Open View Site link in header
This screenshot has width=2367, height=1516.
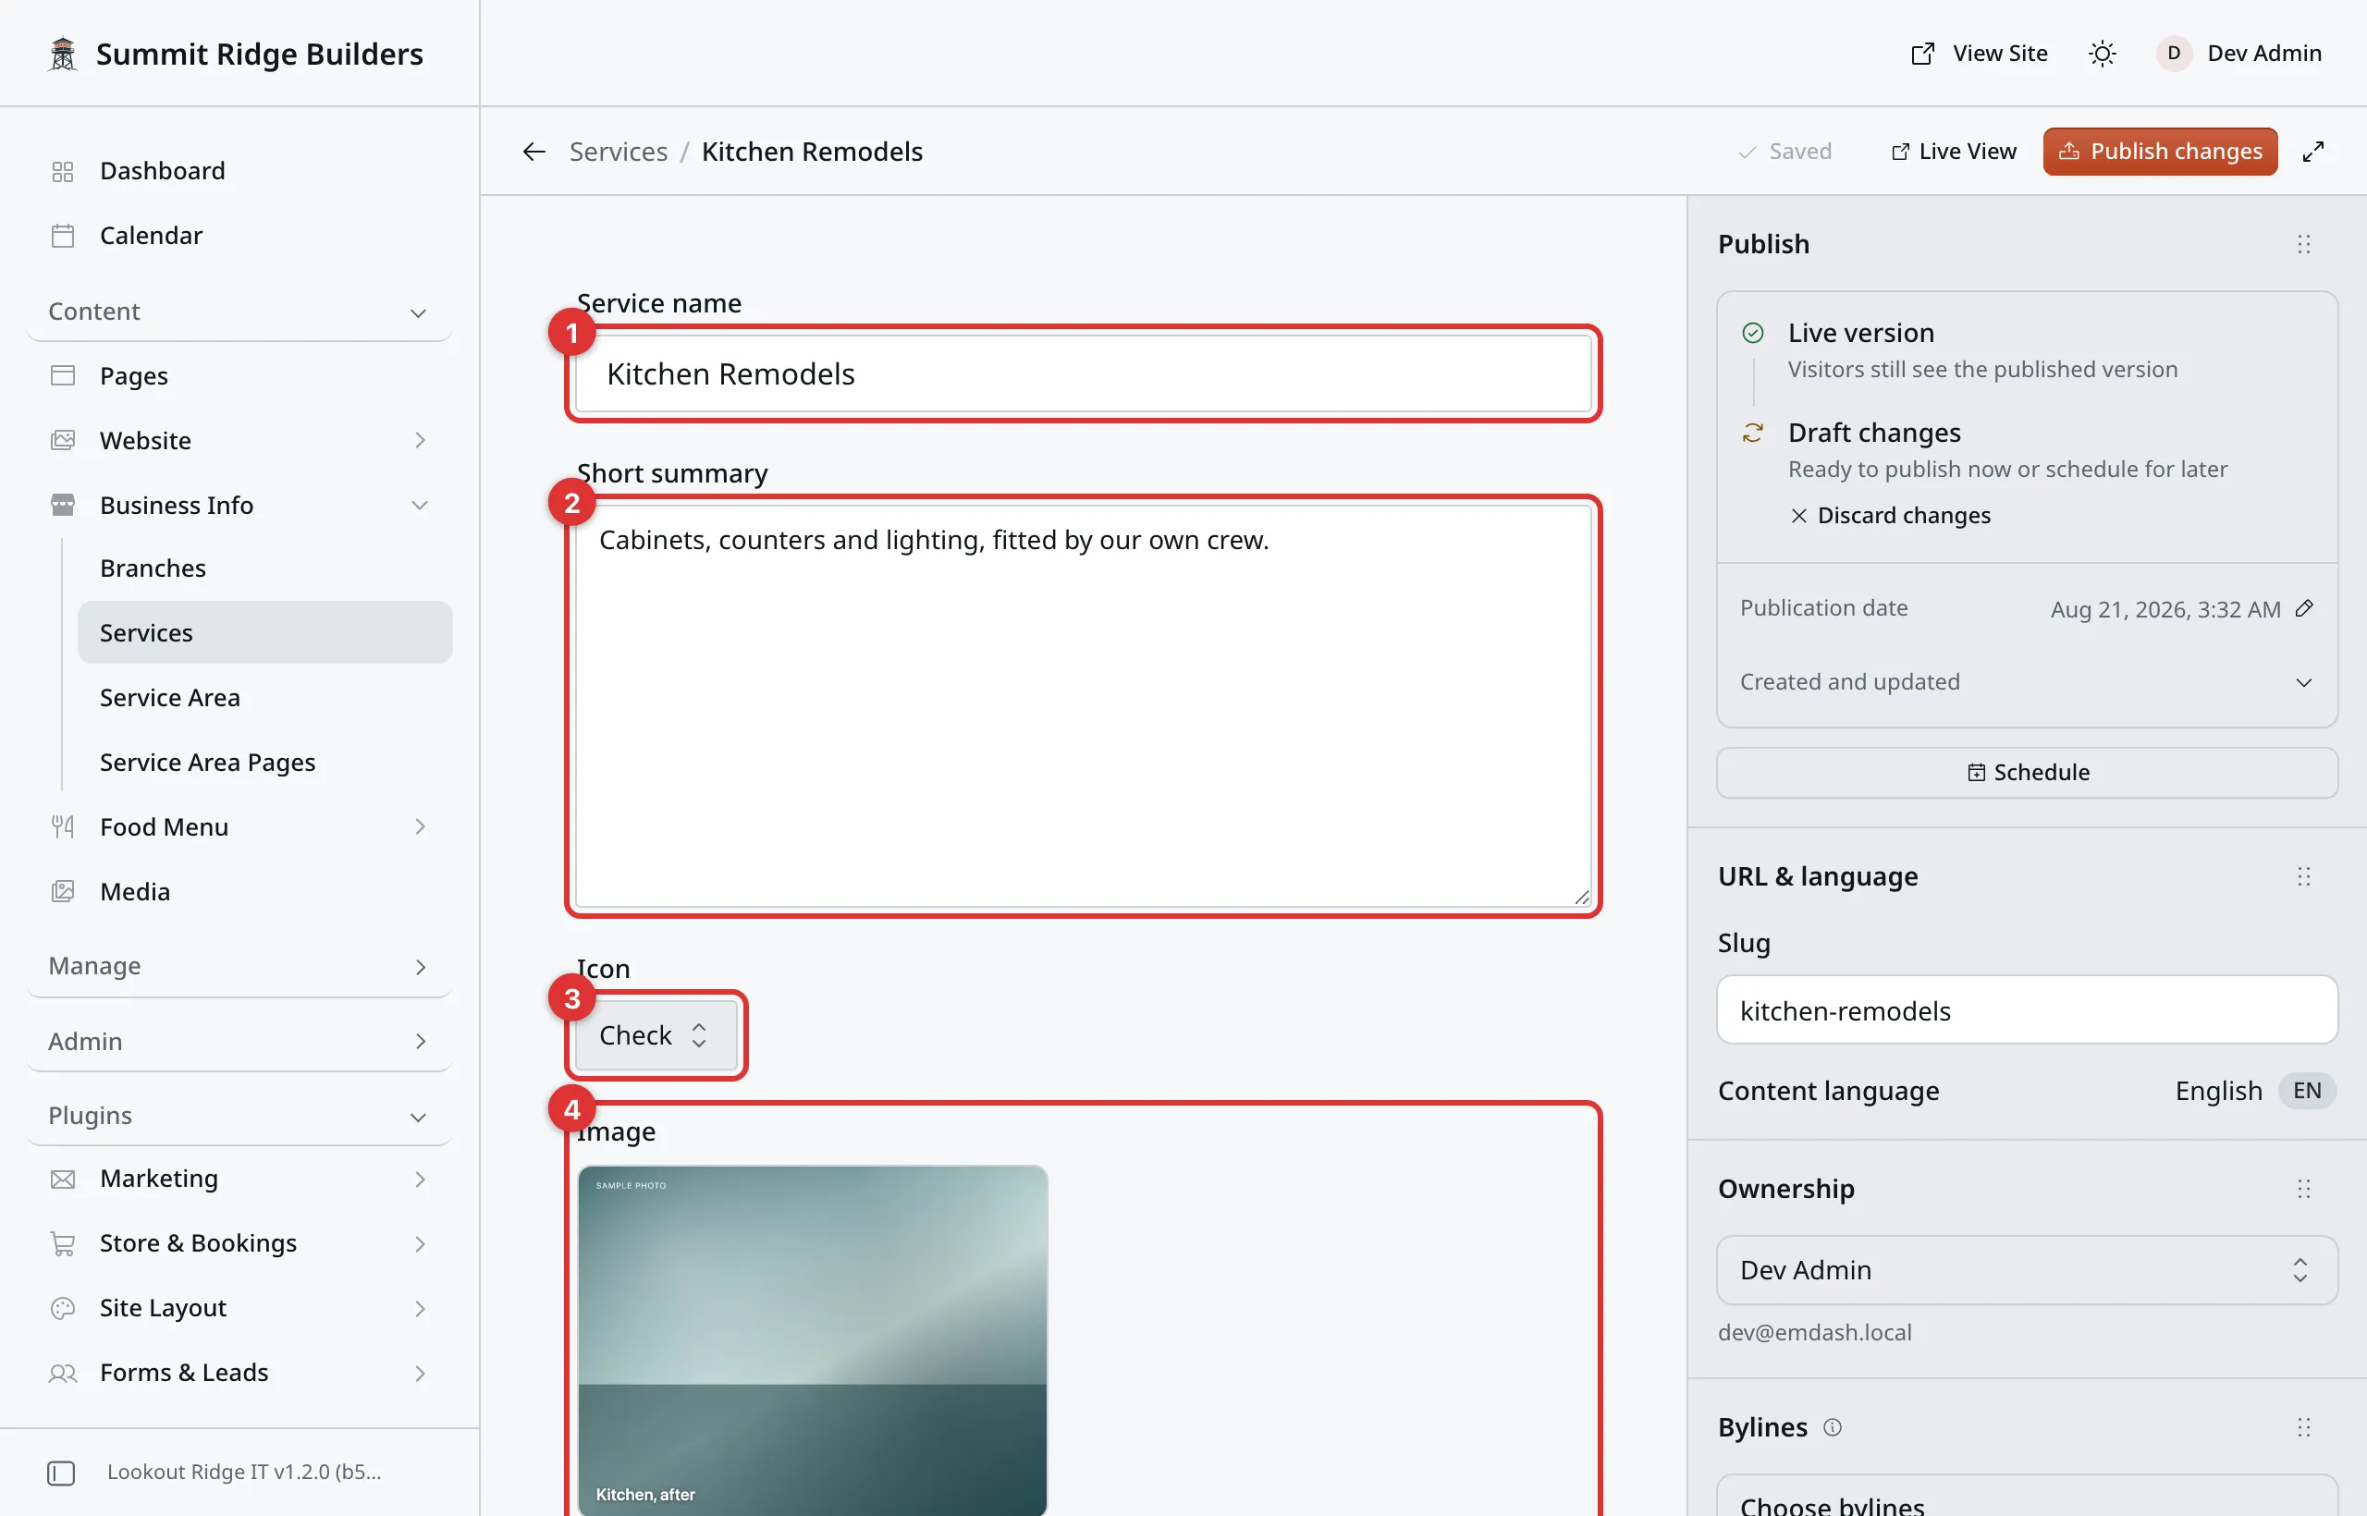click(x=1979, y=54)
